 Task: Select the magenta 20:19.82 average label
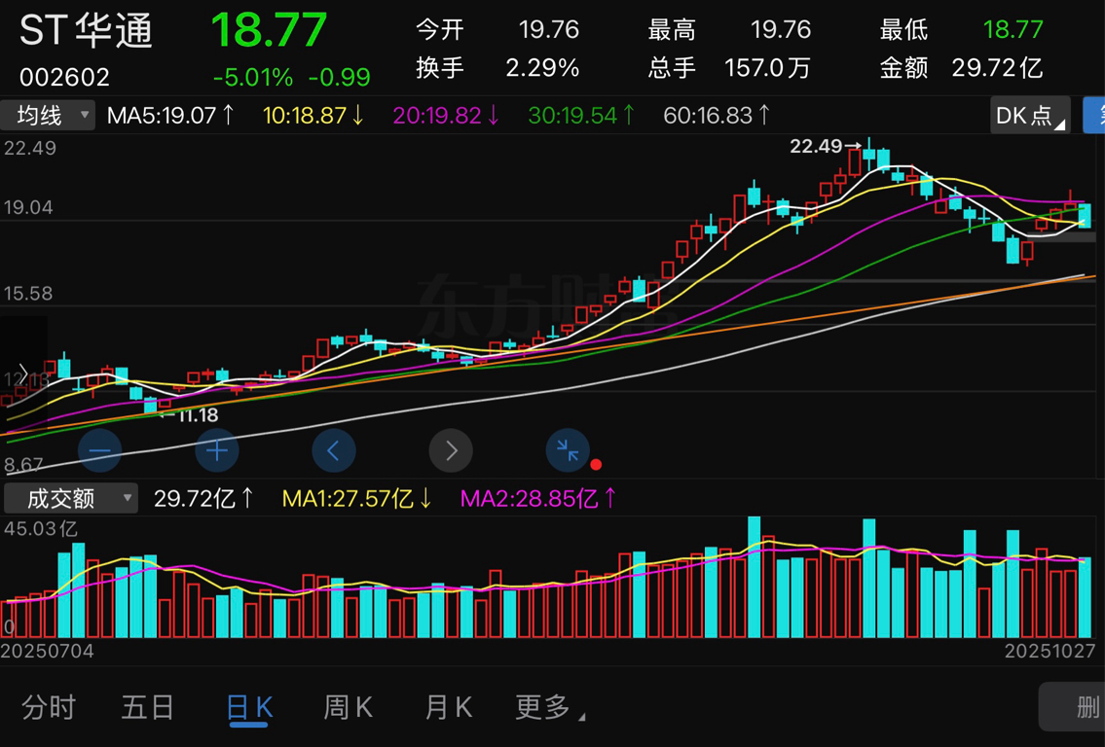[446, 116]
